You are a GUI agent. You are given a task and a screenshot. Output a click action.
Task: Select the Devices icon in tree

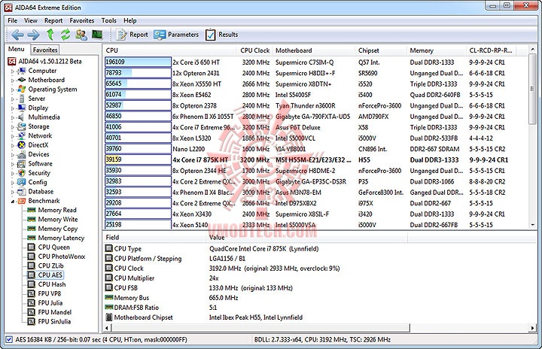[x=22, y=154]
